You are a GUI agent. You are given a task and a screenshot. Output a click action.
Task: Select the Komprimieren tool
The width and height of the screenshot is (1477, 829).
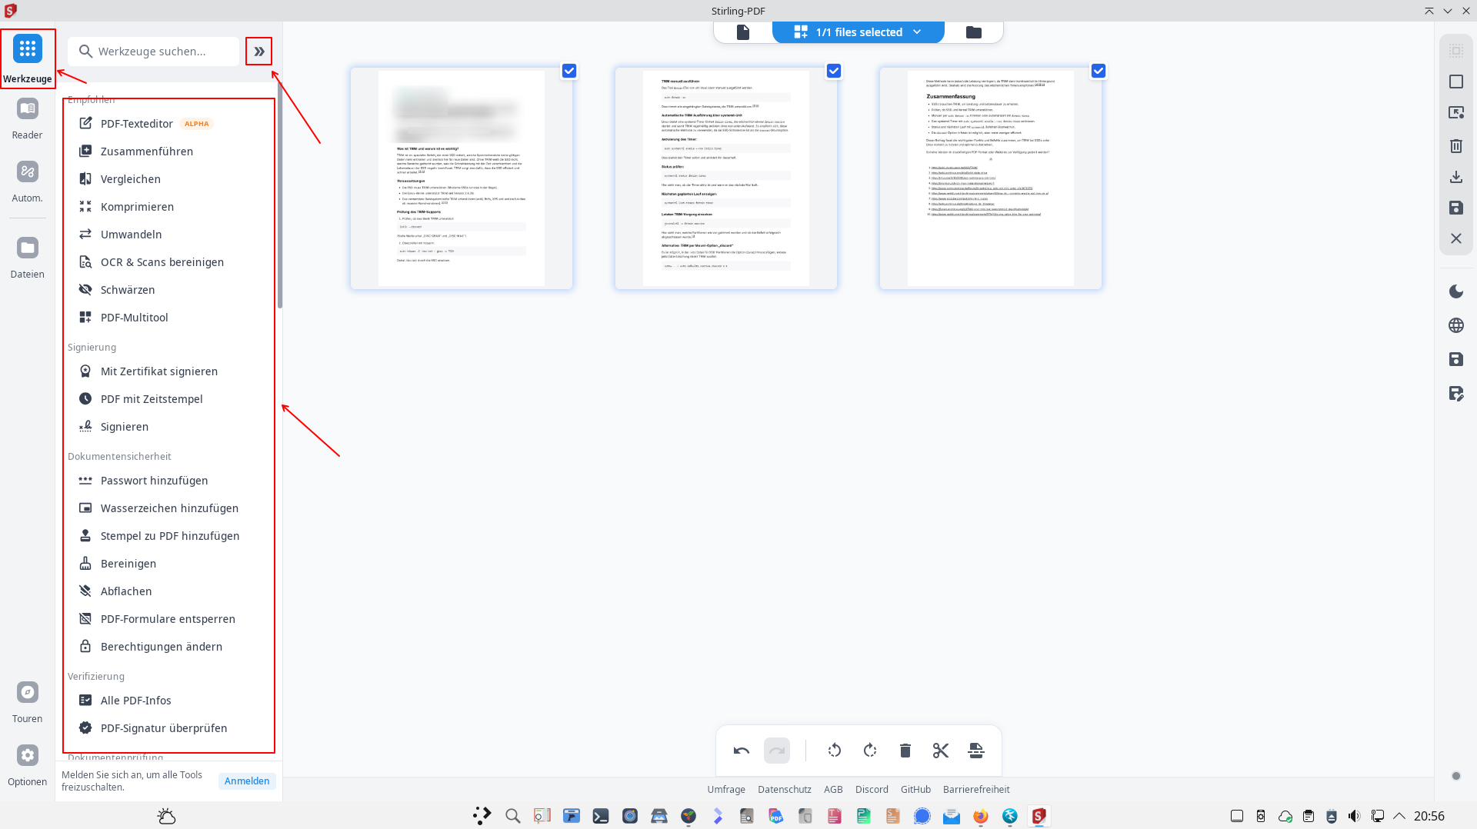tap(137, 207)
